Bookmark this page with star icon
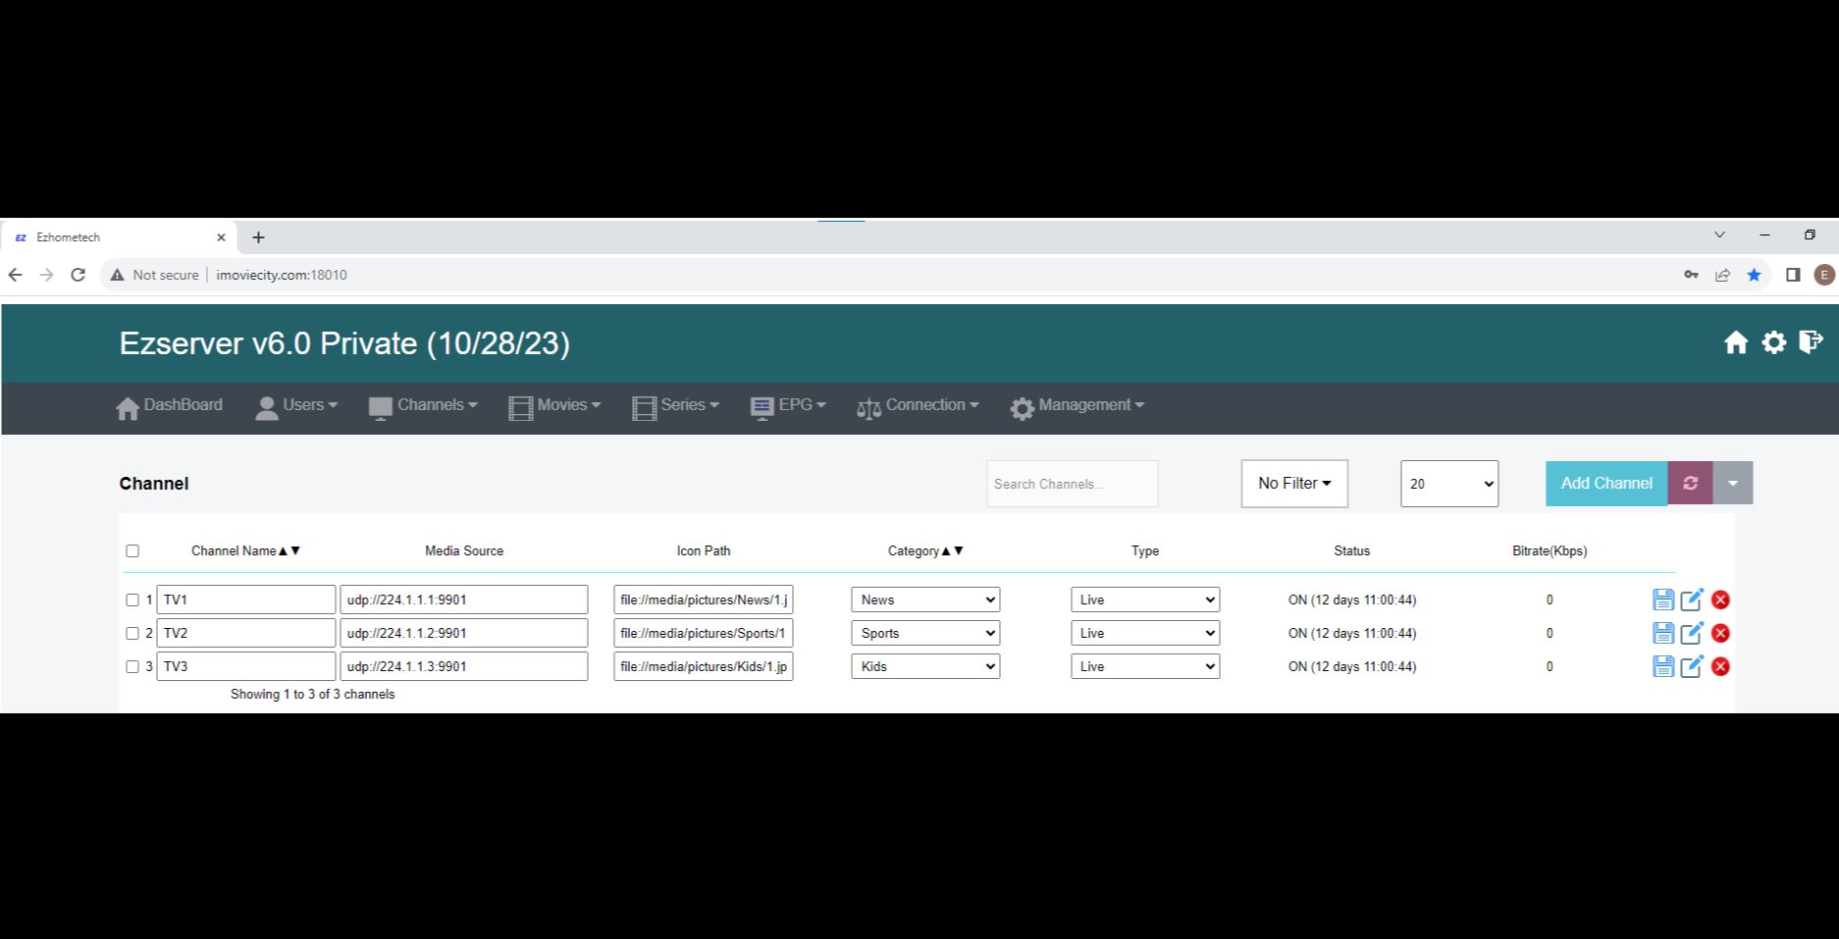This screenshot has width=1839, height=939. pos(1754,275)
